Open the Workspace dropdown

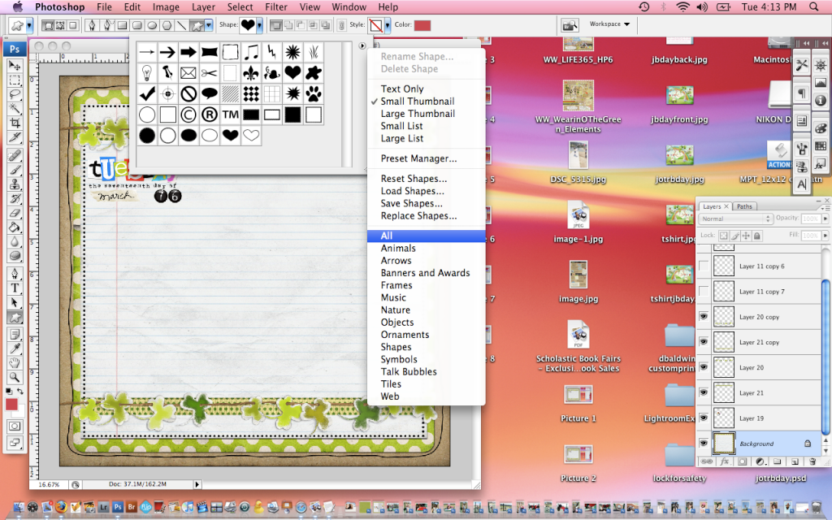(609, 24)
